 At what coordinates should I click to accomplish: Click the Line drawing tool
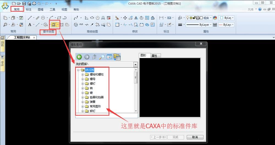pos(30,18)
